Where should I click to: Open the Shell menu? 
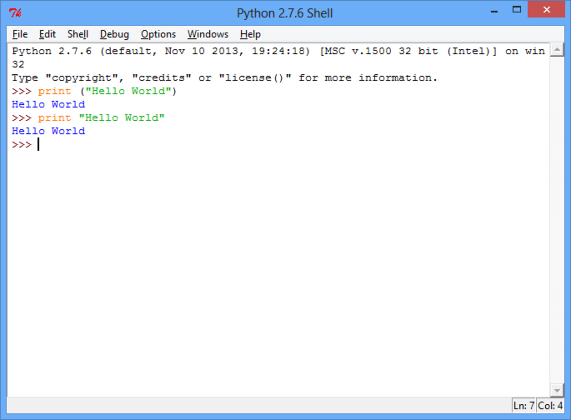click(x=78, y=34)
